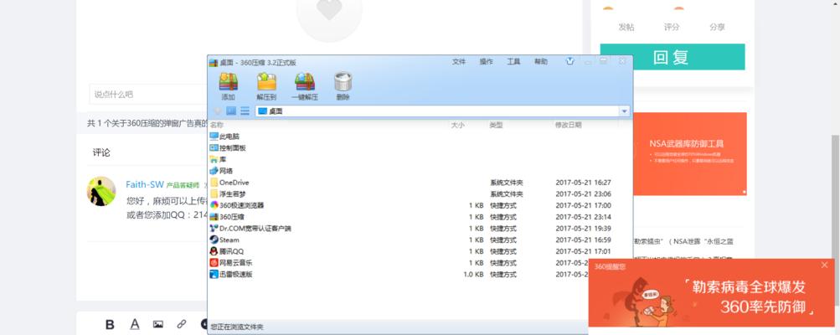This screenshot has height=335, width=840.
Task: Click the green 回复 button
Action: click(x=673, y=57)
